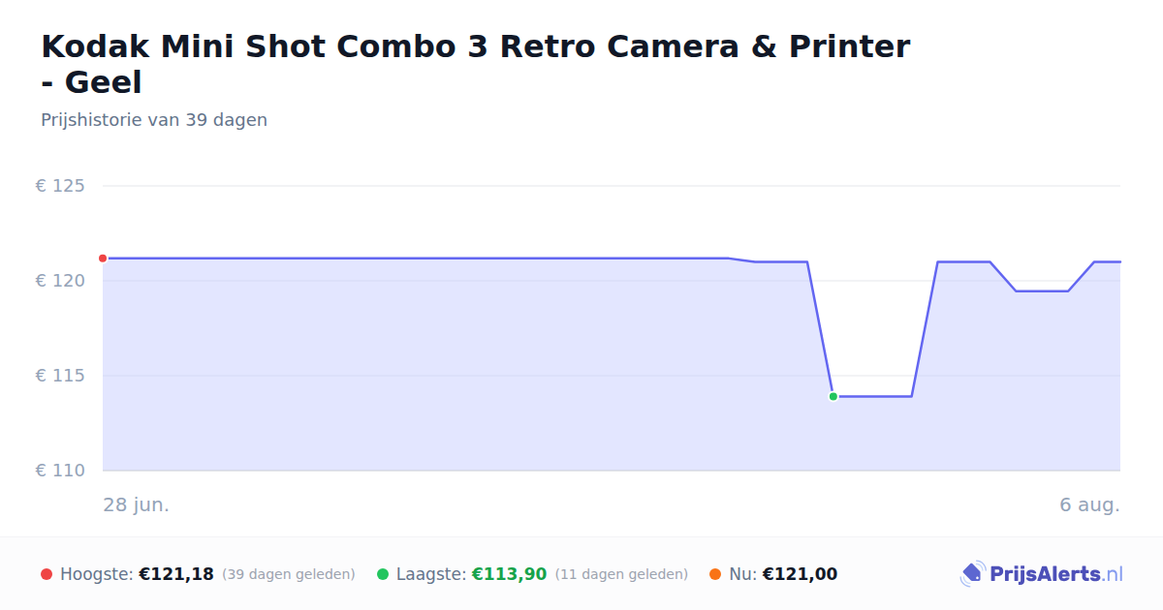Click the 6 aug. end date label
This screenshot has height=610, width=1163.
1089,504
